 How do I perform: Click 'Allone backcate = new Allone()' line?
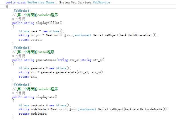(x=45, y=105)
